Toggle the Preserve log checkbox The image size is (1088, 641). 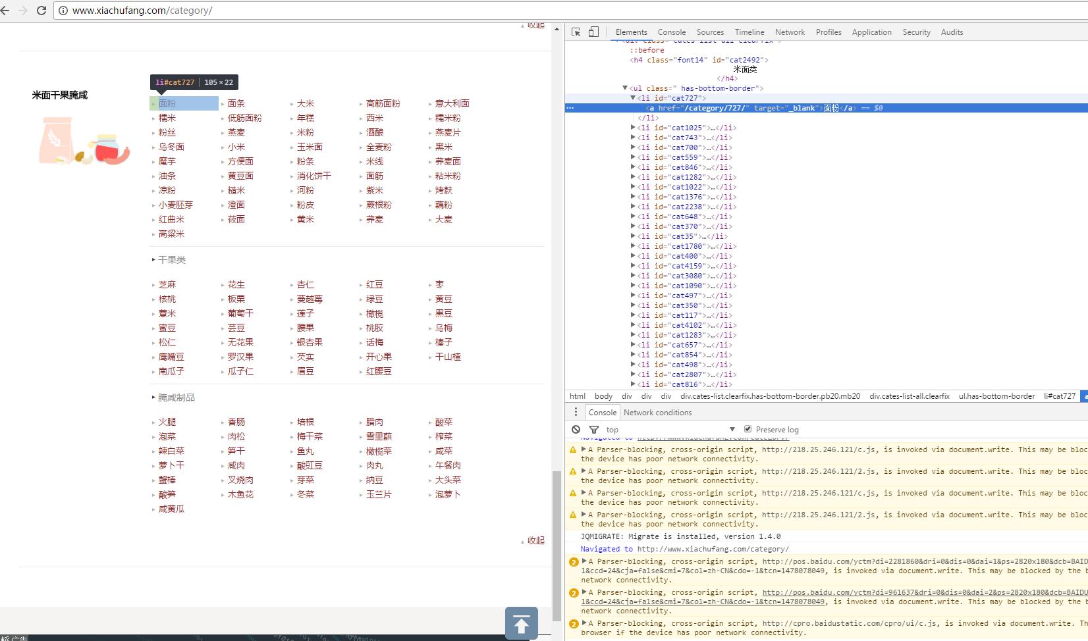pos(748,429)
